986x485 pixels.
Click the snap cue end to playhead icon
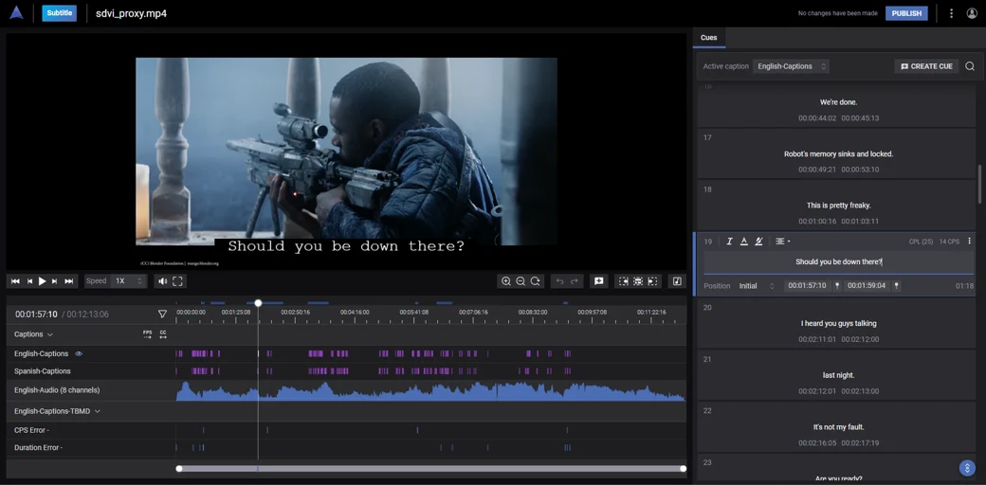(652, 281)
